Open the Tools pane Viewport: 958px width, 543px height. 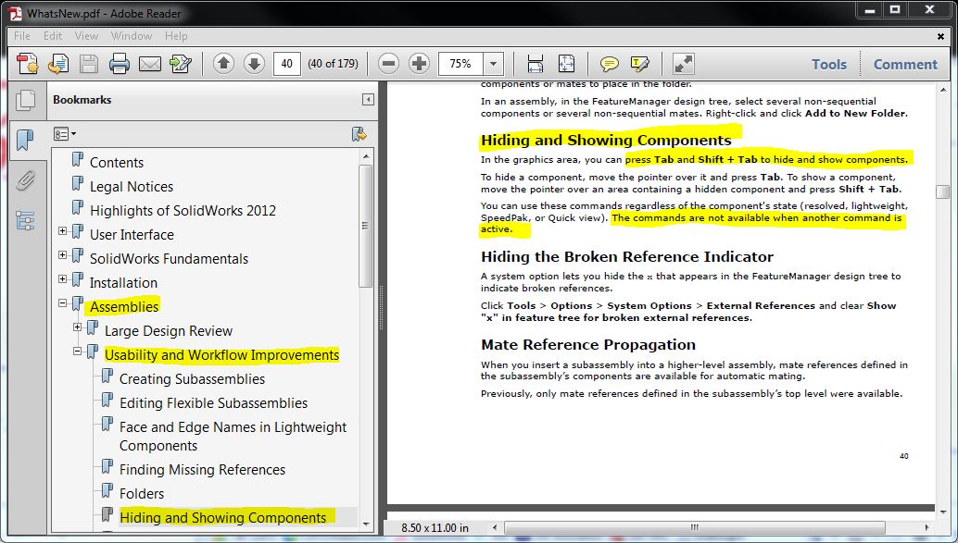tap(828, 64)
